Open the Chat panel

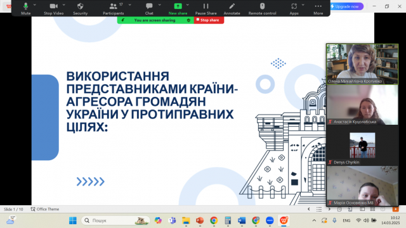coord(149,8)
